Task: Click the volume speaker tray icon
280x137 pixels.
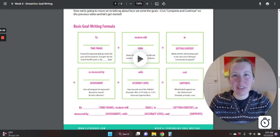Action: pyautogui.click(x=255, y=134)
